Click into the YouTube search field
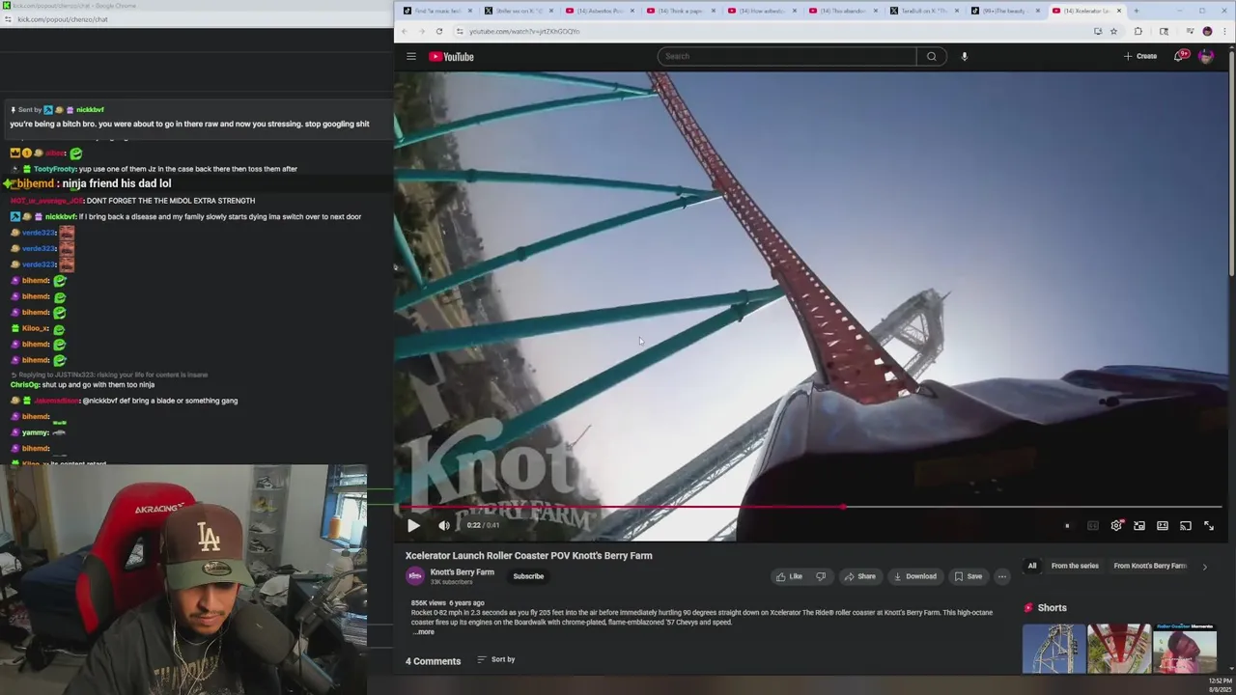Screen dimensions: 1236x695 coord(787,56)
